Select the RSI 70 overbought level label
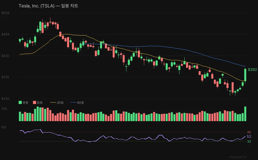 click(x=249, y=132)
